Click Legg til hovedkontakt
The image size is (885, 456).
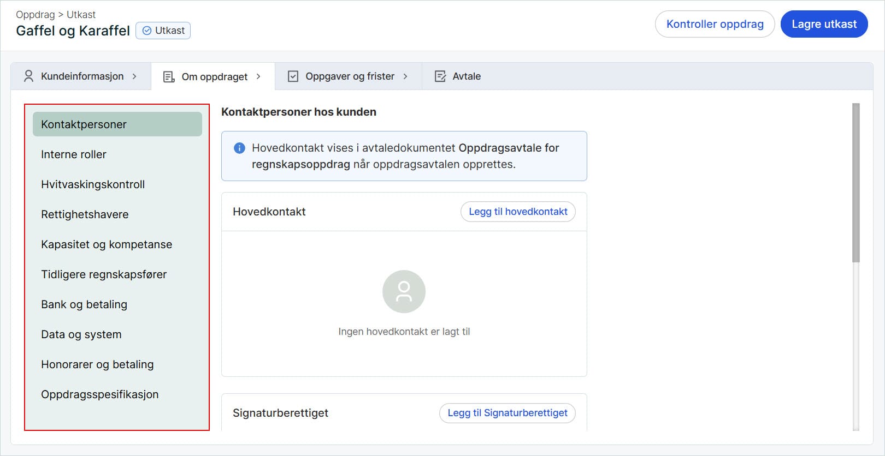[x=517, y=212]
